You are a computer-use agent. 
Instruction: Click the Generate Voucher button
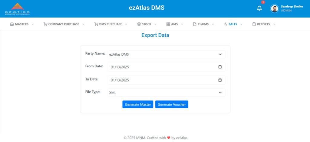point(172,104)
